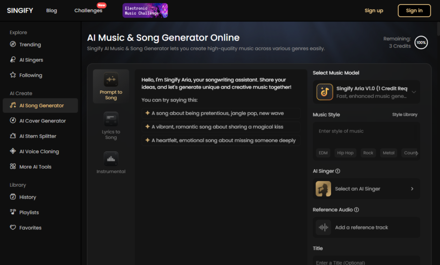
Task: Open the Blog page
Action: coord(52,11)
